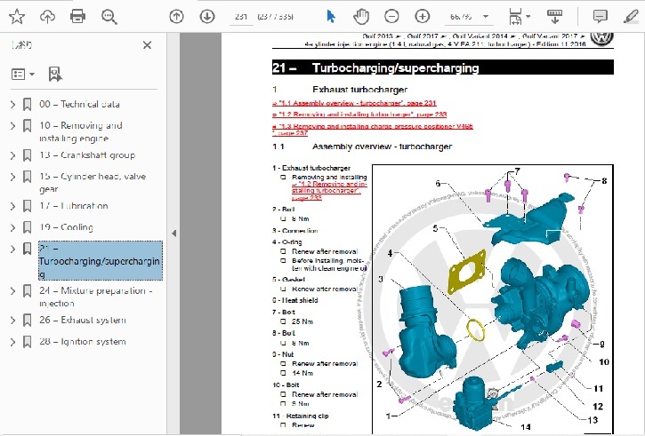This screenshot has height=436, width=645.
Task: Follow the red link under Exhaust turbocharger item
Action: [x=328, y=191]
